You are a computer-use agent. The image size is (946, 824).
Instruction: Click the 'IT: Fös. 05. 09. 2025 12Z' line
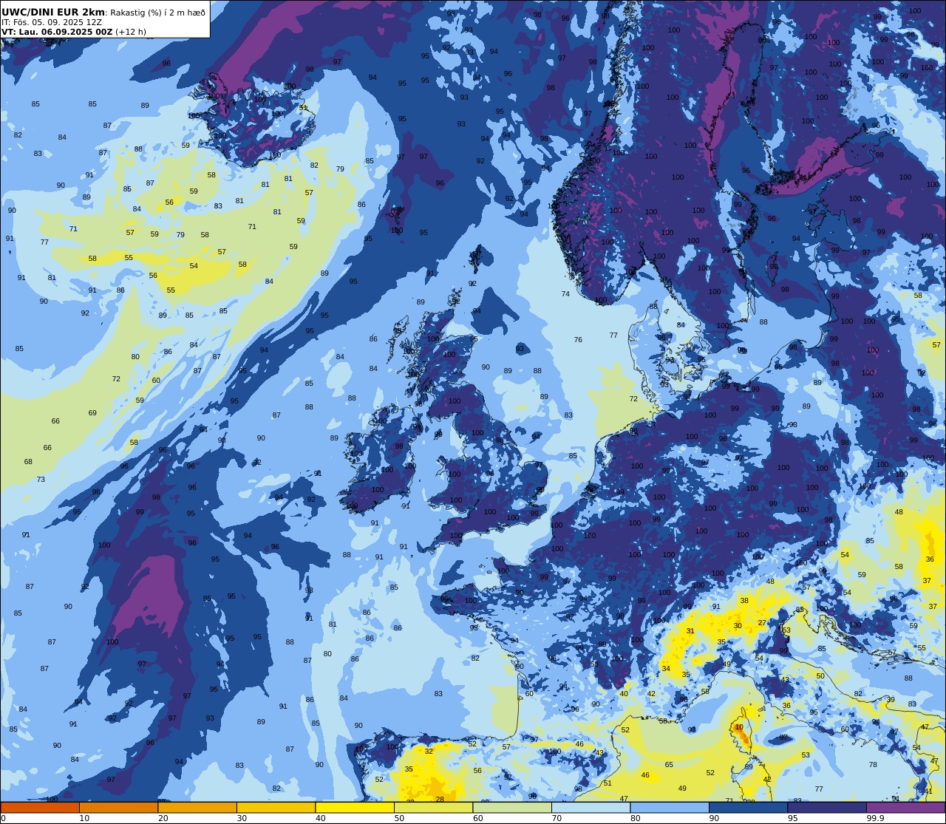coord(51,22)
